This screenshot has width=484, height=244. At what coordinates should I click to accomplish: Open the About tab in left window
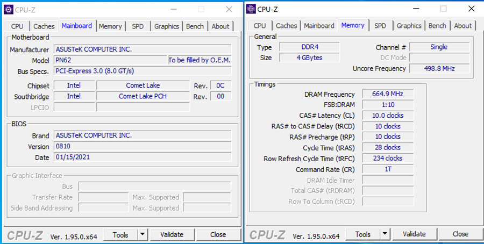220,26
